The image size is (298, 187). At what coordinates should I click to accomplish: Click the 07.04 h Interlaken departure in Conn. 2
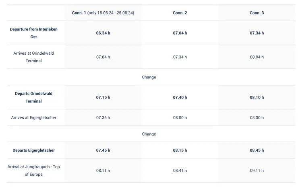(180, 33)
